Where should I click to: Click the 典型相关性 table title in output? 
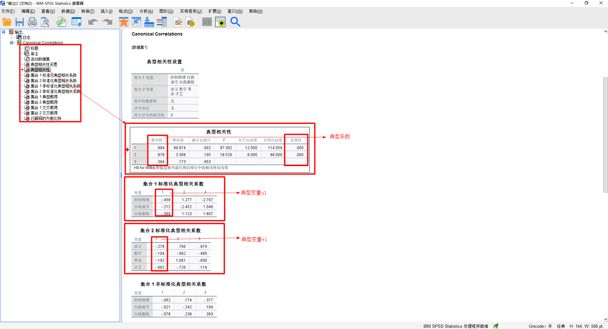tap(219, 132)
